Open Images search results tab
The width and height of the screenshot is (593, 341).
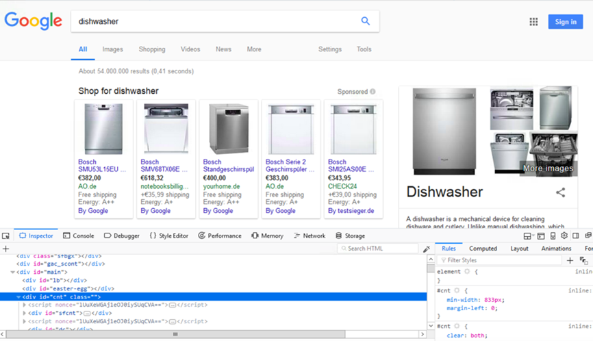tap(112, 49)
